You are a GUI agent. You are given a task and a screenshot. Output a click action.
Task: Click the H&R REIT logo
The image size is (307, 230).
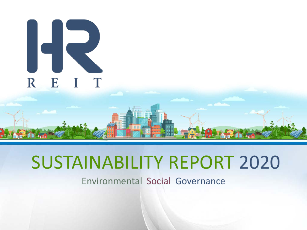click(64, 53)
